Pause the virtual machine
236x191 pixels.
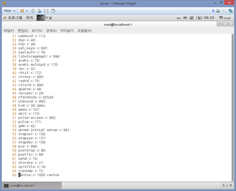click(22, 11)
